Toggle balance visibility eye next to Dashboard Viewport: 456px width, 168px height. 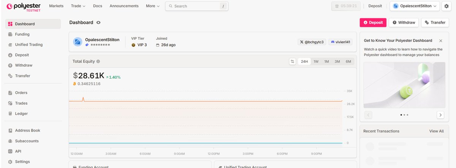pyautogui.click(x=98, y=22)
